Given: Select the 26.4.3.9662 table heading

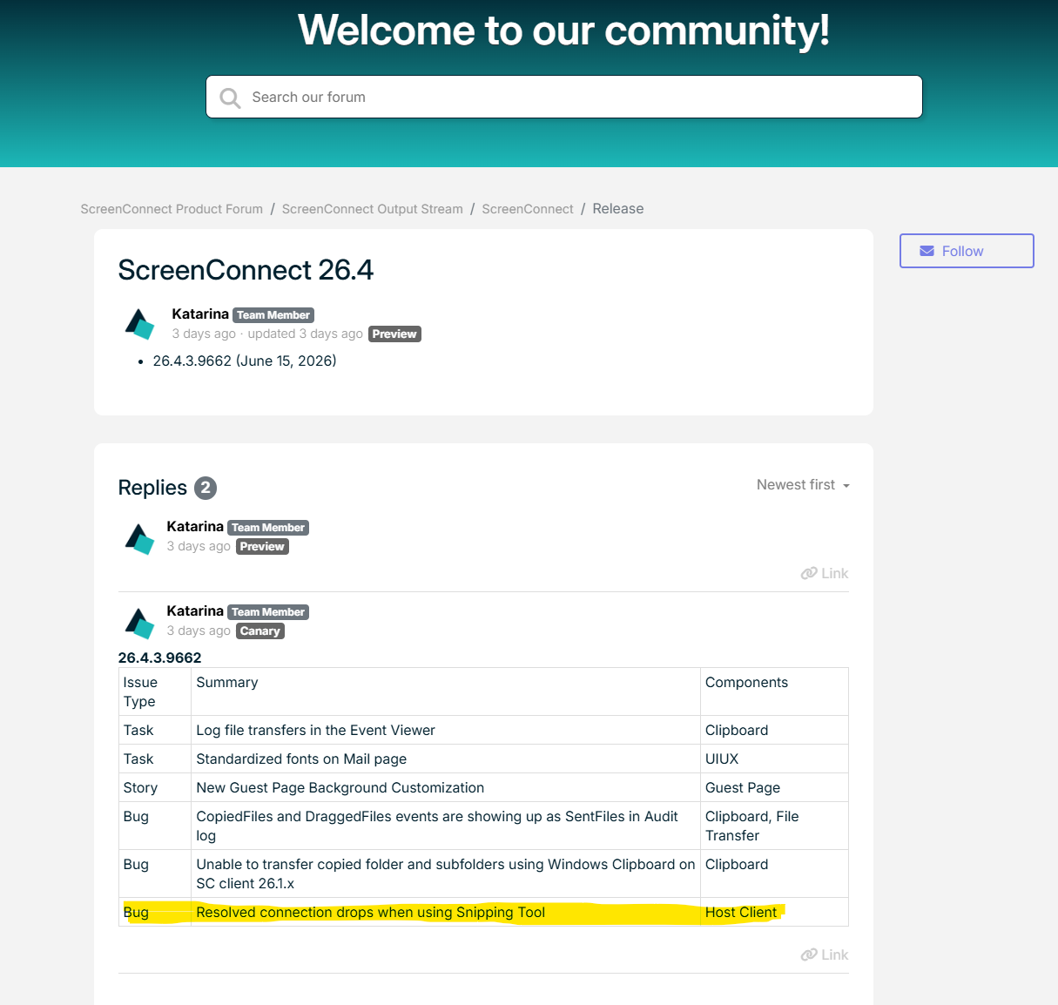Looking at the screenshot, I should (x=159, y=658).
